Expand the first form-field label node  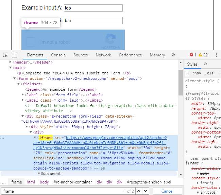click(23, 95)
